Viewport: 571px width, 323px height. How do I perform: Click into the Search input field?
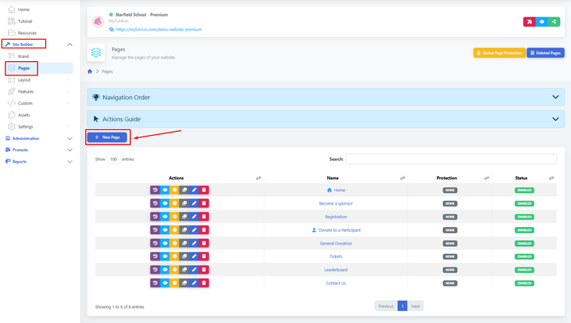(x=450, y=160)
